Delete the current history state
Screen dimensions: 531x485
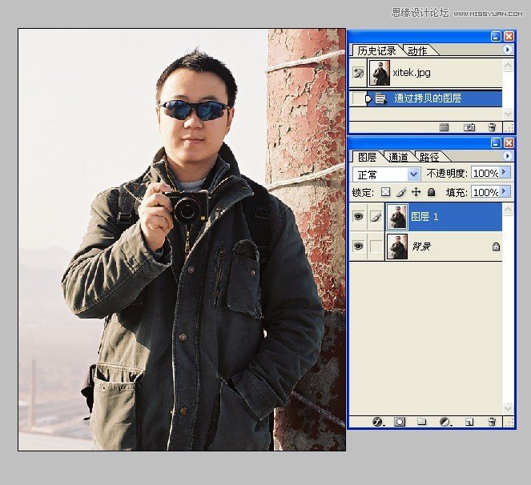click(492, 127)
